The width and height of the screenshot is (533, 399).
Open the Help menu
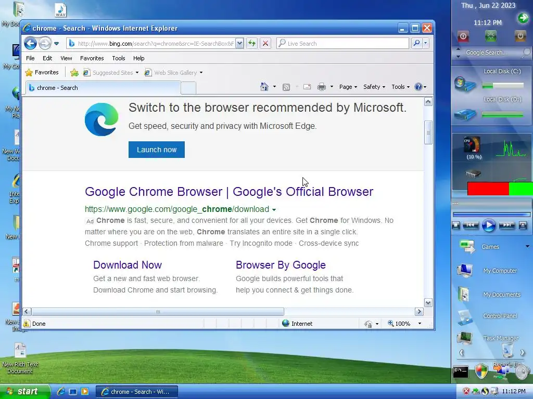click(x=138, y=58)
